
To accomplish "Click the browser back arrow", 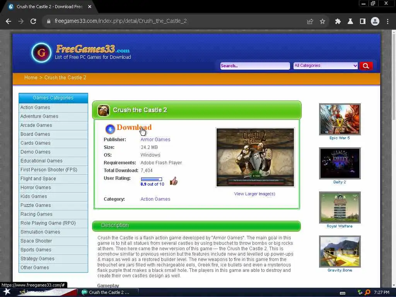I will pyautogui.click(x=9, y=21).
